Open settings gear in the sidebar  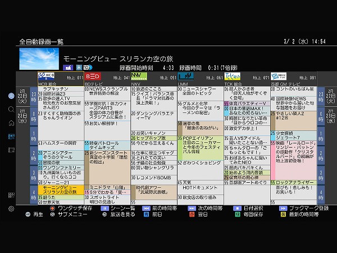point(11,209)
